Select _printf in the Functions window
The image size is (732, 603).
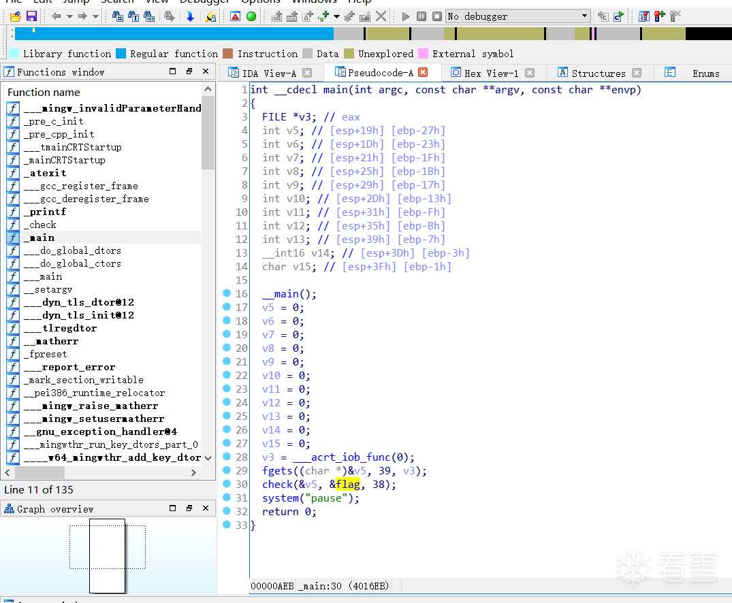click(x=44, y=212)
